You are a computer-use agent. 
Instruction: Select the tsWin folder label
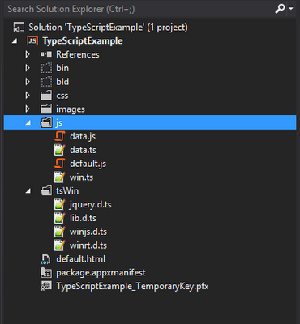67,190
